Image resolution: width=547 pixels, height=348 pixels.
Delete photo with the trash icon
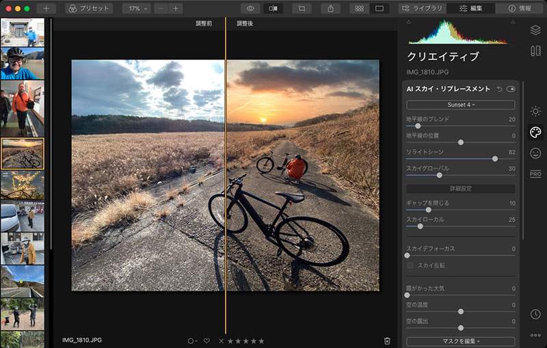click(387, 341)
